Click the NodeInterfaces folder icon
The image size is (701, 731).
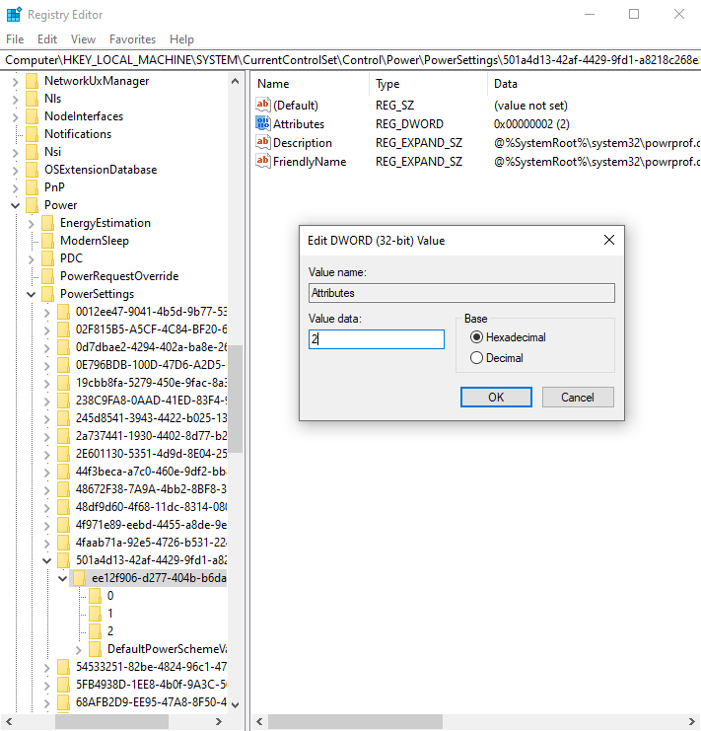pos(33,116)
